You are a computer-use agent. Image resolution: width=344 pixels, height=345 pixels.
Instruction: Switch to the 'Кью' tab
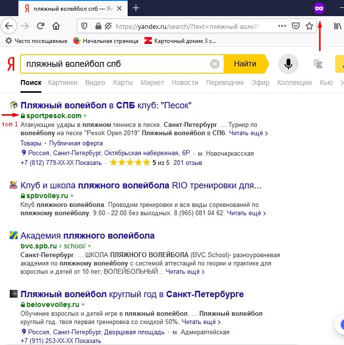[x=326, y=82]
